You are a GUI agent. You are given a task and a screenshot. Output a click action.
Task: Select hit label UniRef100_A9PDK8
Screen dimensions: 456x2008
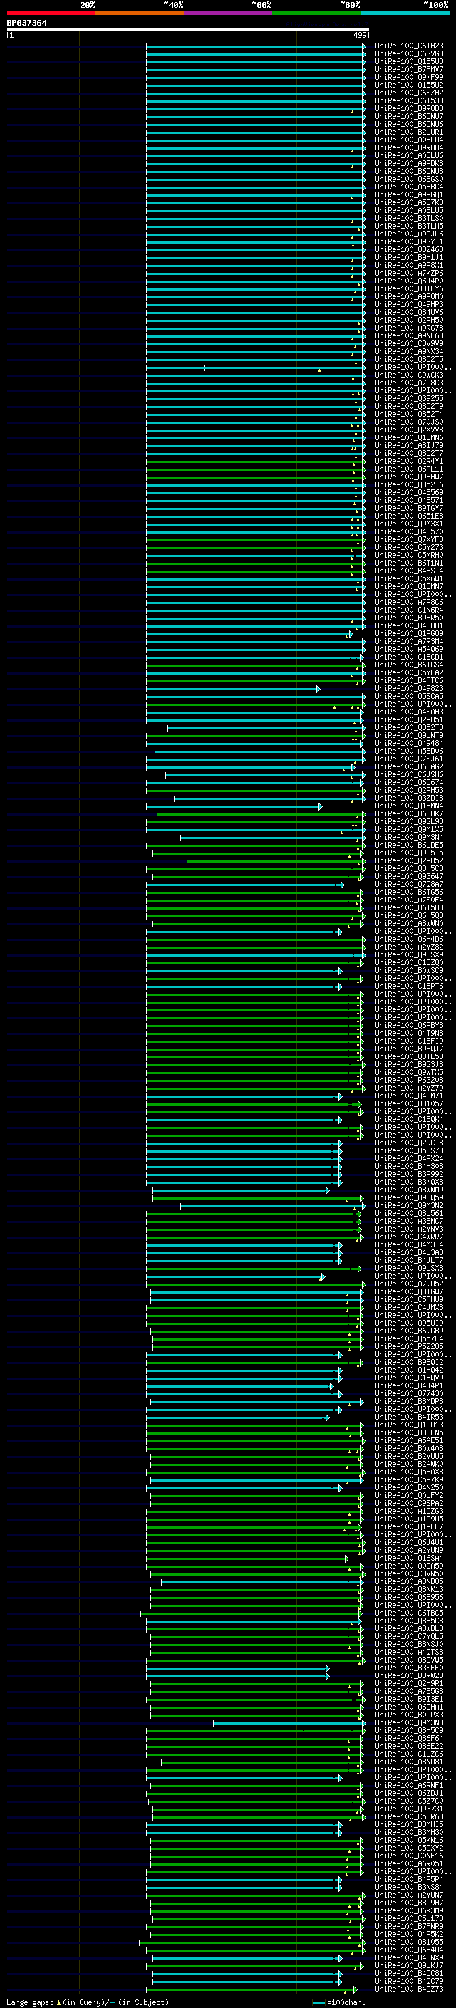408,164
